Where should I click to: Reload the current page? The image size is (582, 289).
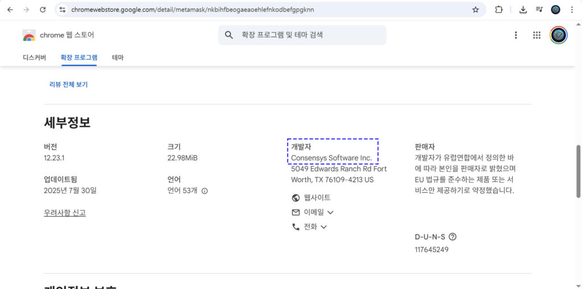[43, 10]
